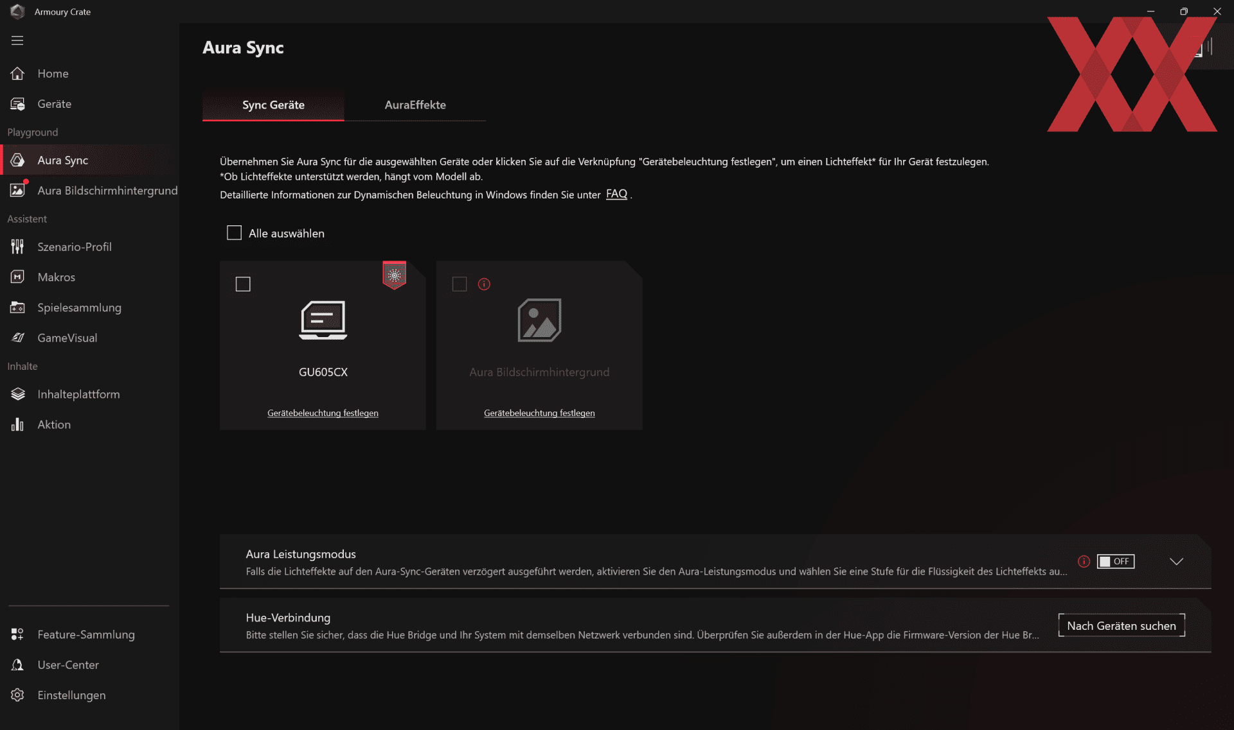Click the red lighting badge on GU605CX card
The width and height of the screenshot is (1234, 730).
394,275
